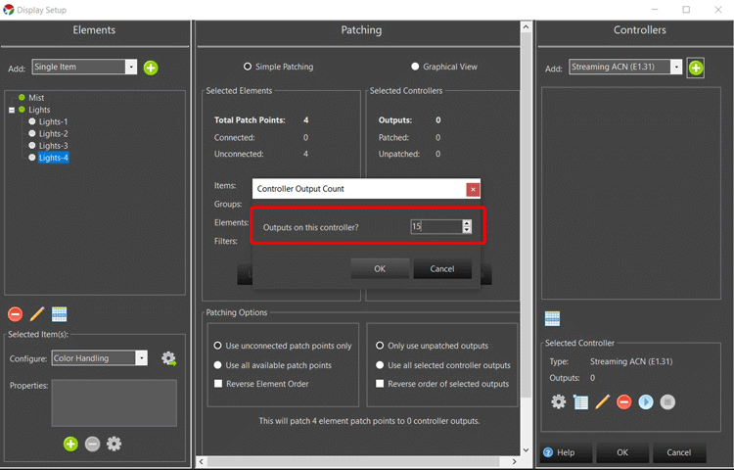The width and height of the screenshot is (734, 470).
Task: Rename element using the pencil icon
Action: (37, 314)
